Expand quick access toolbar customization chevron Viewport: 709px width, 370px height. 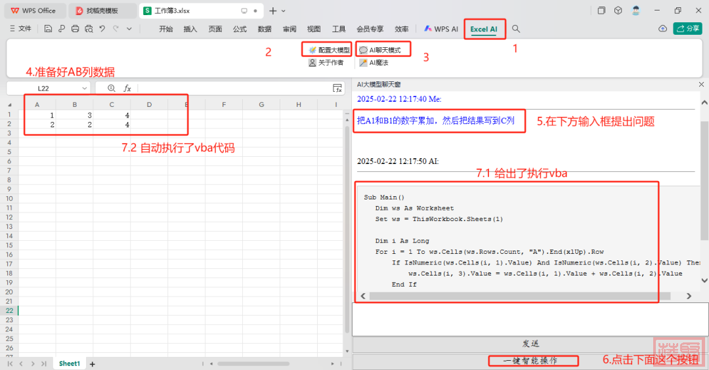(129, 29)
